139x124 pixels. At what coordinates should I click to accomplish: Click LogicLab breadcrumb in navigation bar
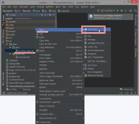tap(64, 11)
